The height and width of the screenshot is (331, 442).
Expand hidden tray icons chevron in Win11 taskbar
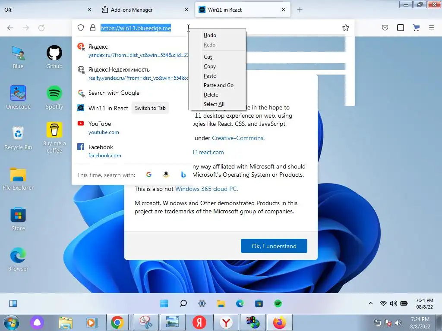(371, 303)
